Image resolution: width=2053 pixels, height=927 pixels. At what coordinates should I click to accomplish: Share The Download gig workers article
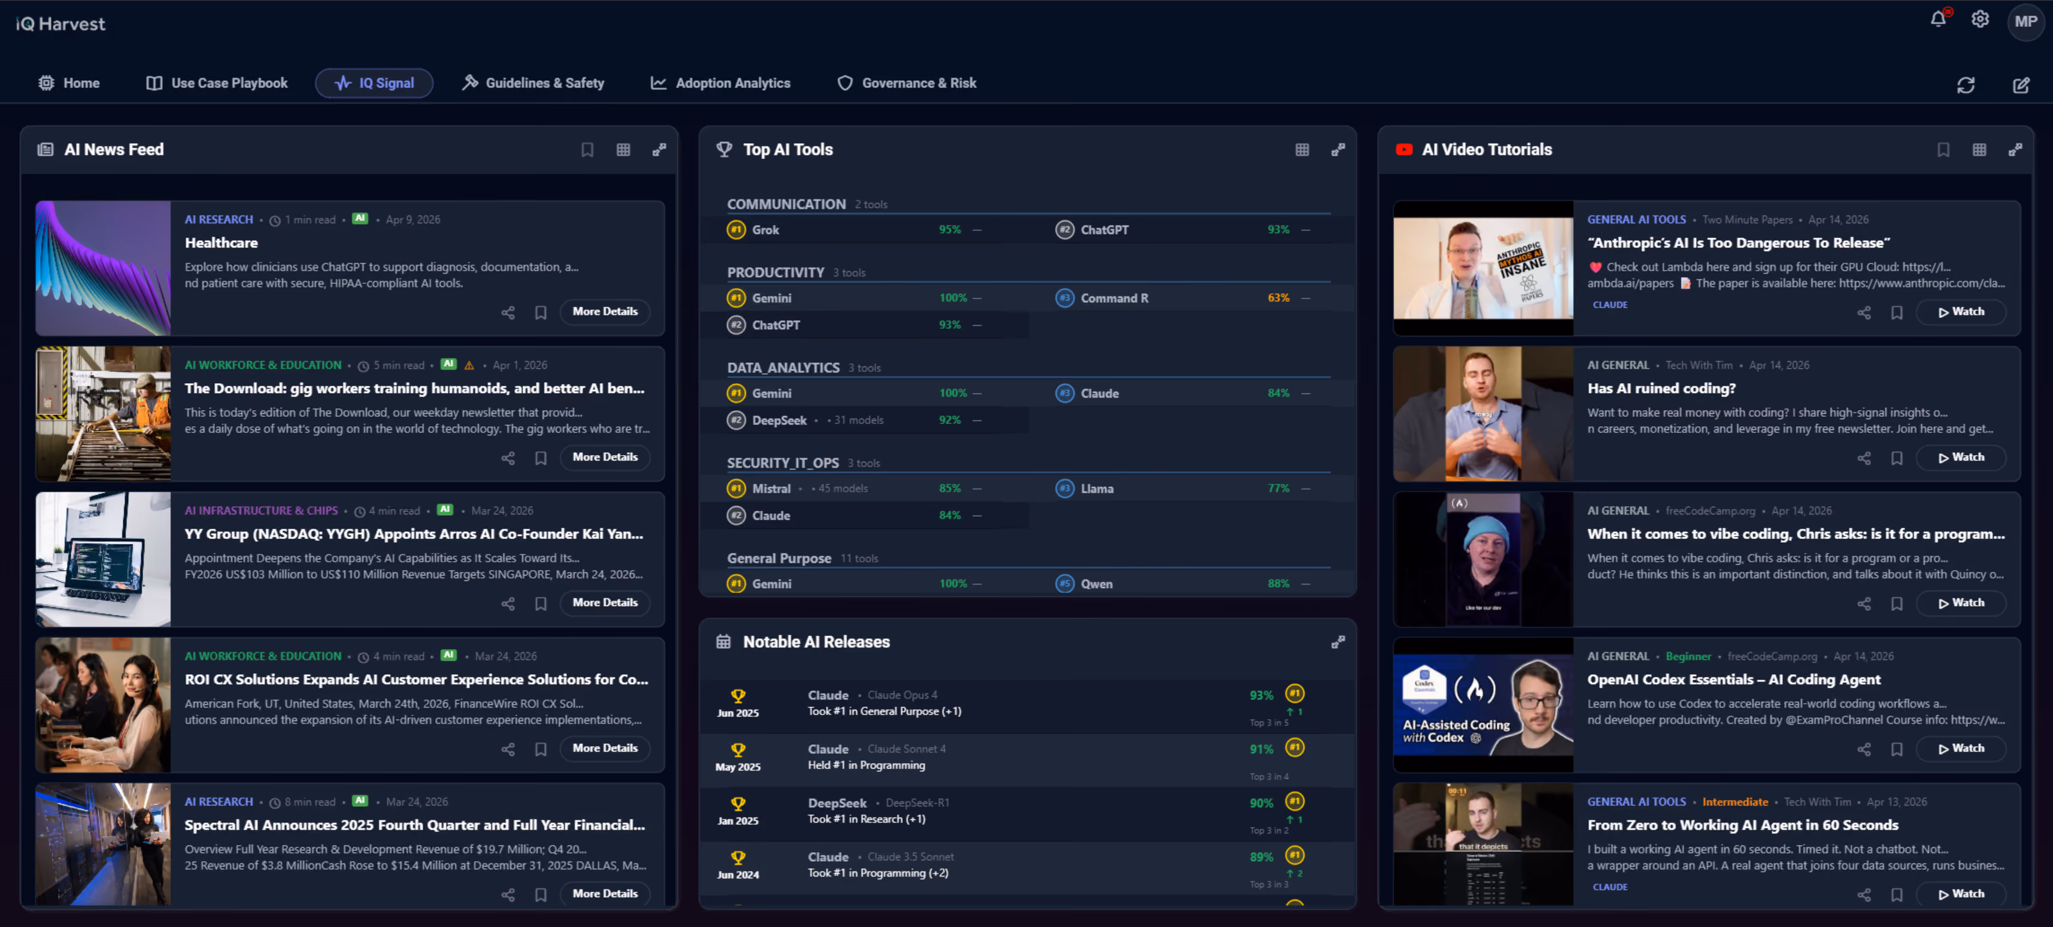point(508,458)
